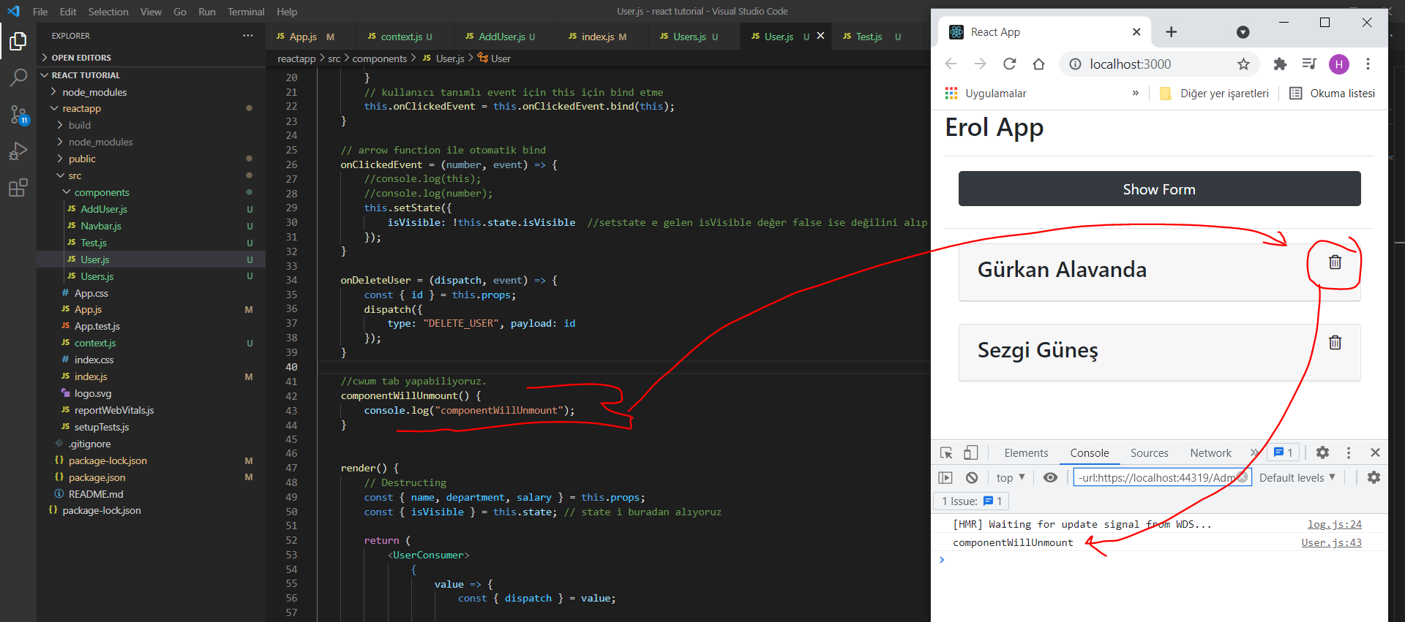Toggle live expression eye icon
This screenshot has width=1405, height=622.
tap(1050, 478)
